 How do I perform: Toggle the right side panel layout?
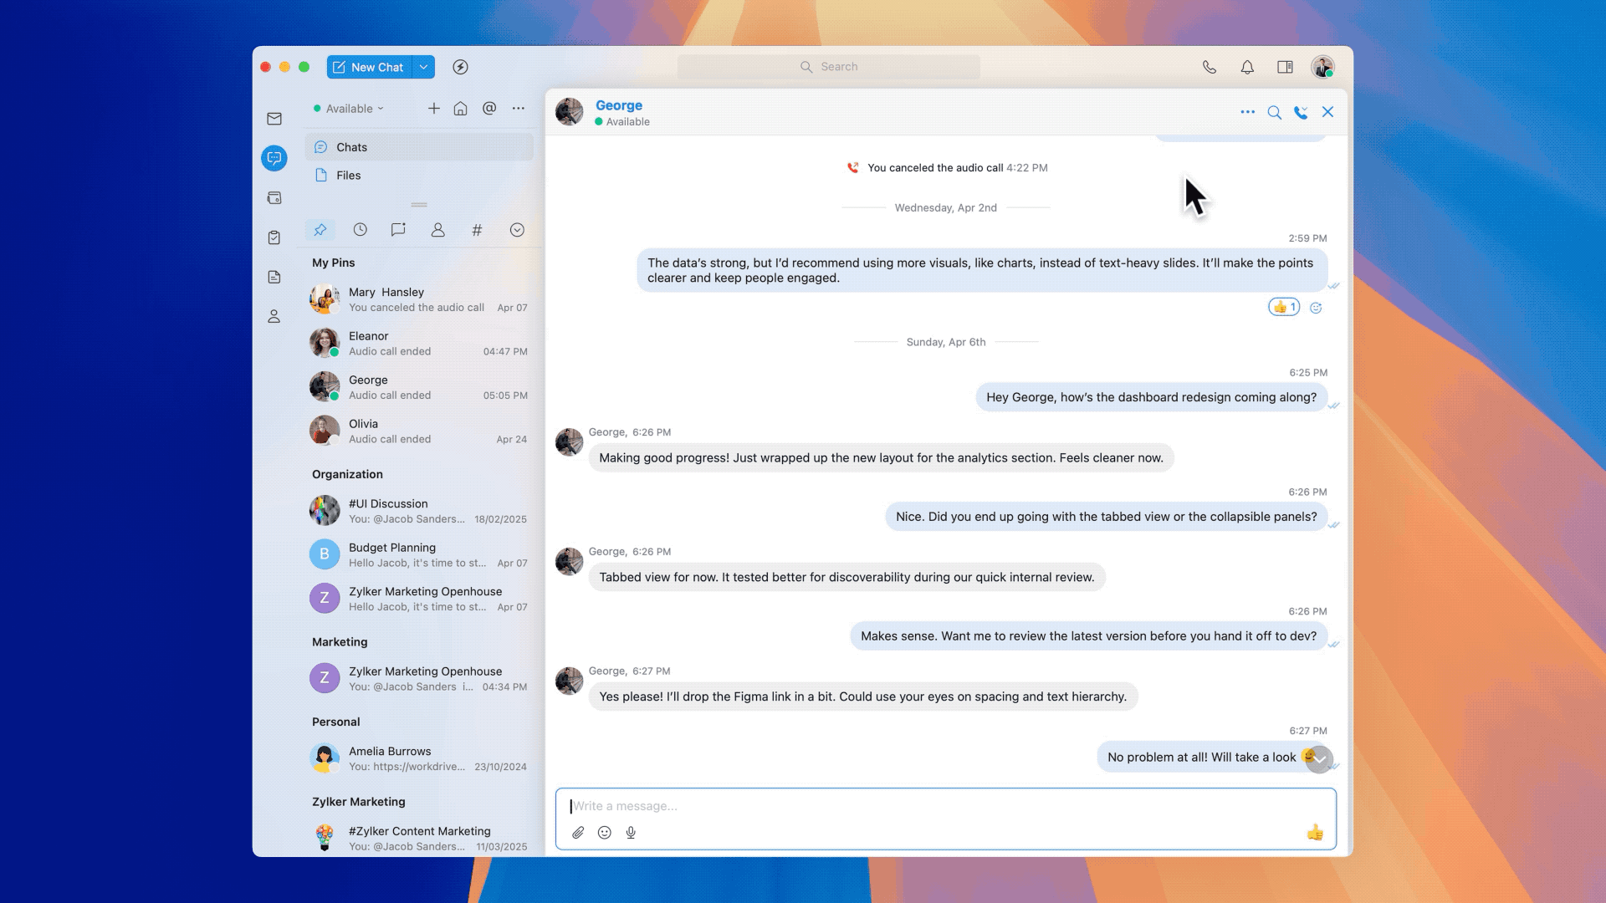(x=1285, y=67)
